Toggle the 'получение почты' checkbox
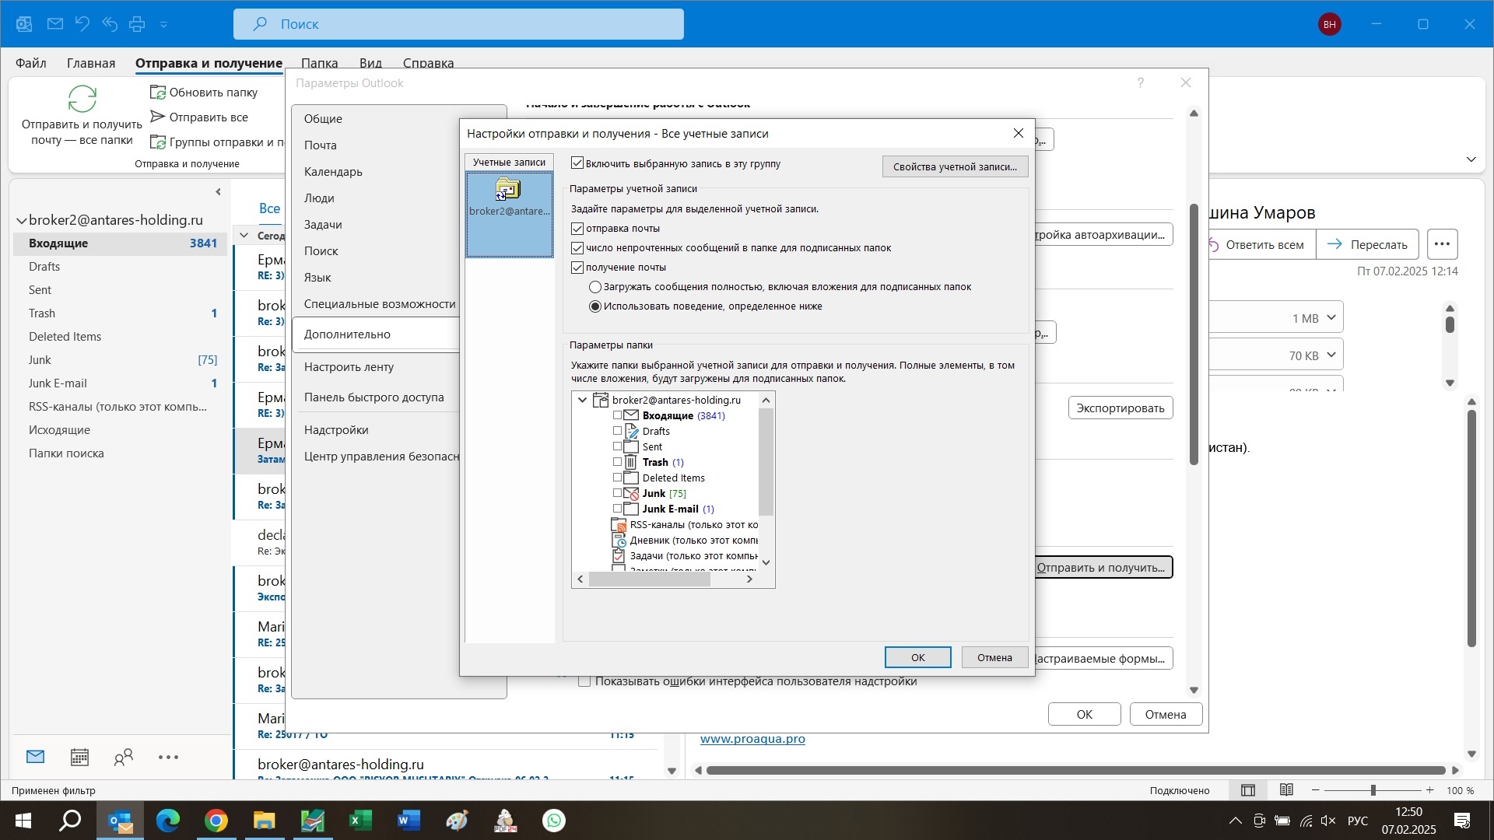1494x840 pixels. (x=577, y=268)
